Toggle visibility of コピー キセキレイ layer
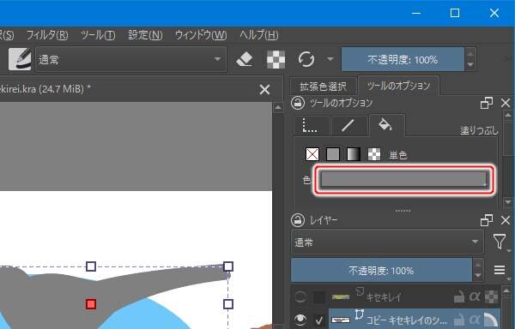Image resolution: width=515 pixels, height=329 pixels. [300, 320]
